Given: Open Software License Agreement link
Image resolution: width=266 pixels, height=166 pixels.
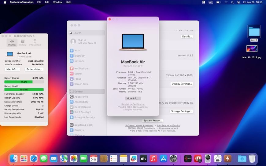Looking at the screenshot, I should click(x=139, y=125).
